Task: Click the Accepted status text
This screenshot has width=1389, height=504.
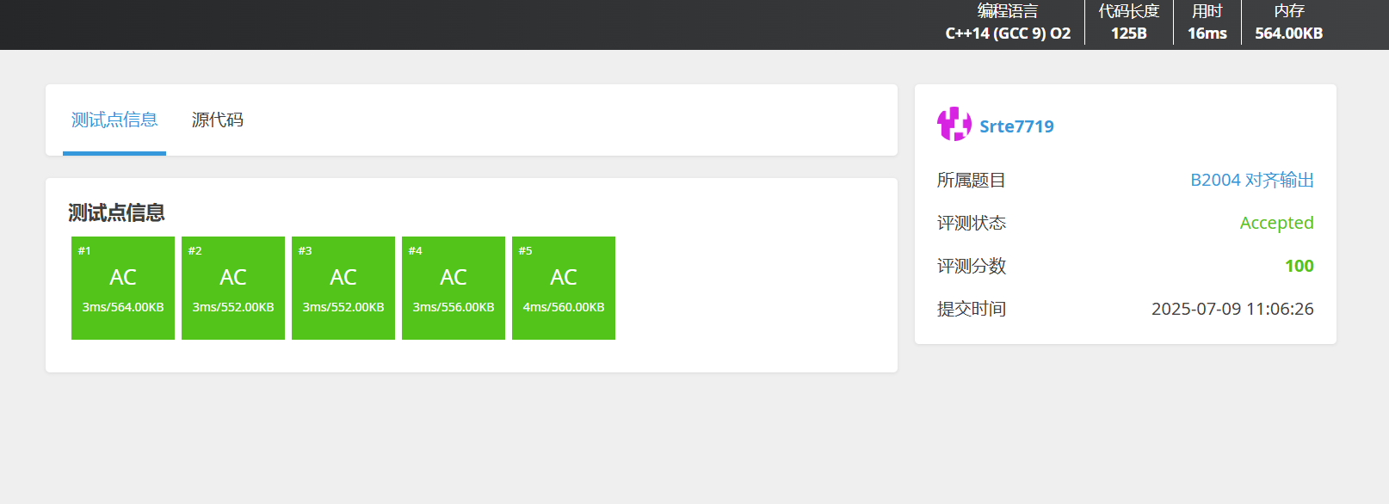Action: pyautogui.click(x=1276, y=223)
